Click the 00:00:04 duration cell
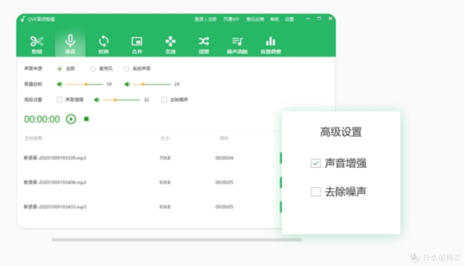The width and height of the screenshot is (465, 267). [224, 158]
